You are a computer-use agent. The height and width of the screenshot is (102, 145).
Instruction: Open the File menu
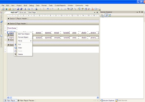click(x=3, y=5)
